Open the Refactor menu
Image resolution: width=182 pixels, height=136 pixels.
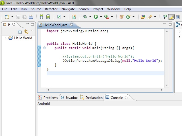(51, 9)
